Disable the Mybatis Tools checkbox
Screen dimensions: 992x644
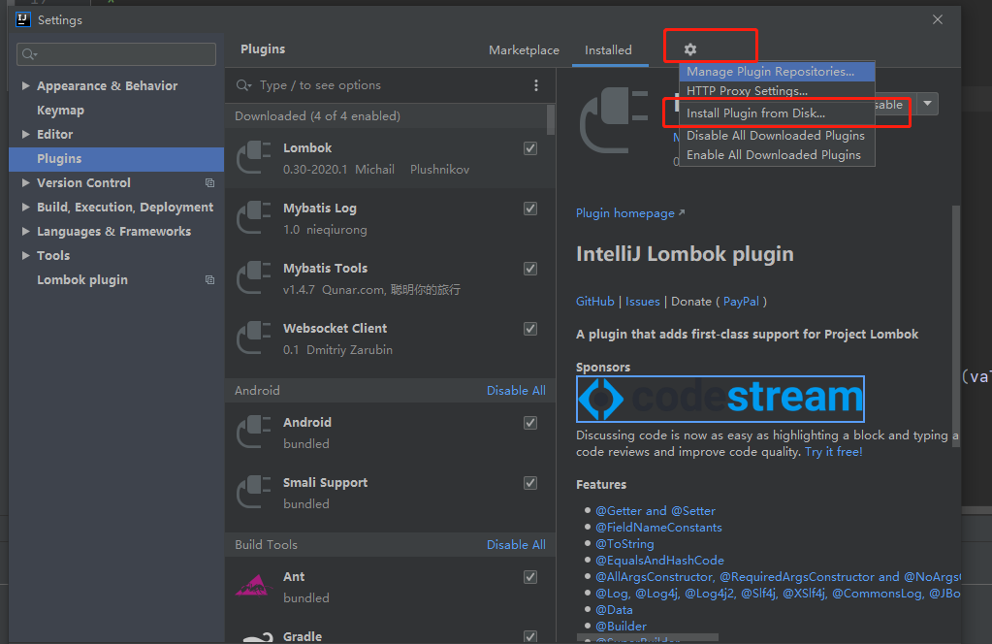point(529,268)
